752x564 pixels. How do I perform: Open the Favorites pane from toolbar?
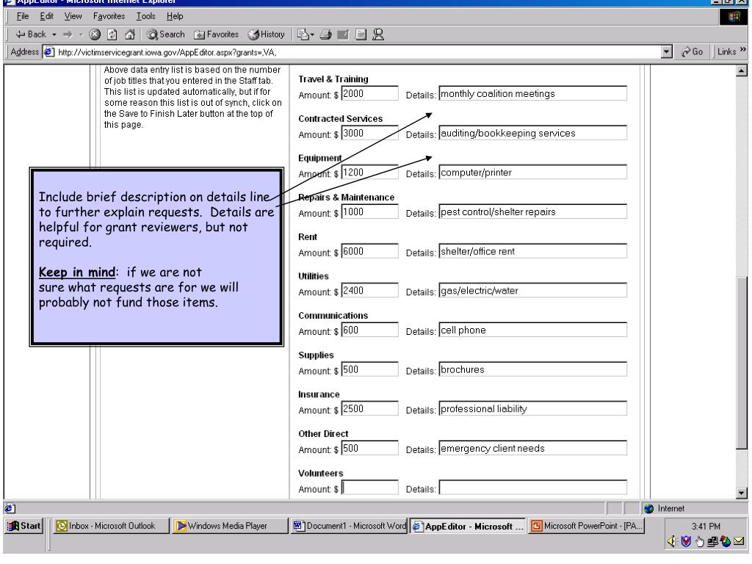217,35
